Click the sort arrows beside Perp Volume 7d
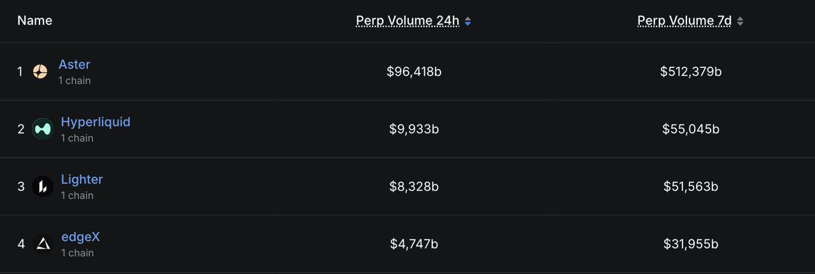 pyautogui.click(x=740, y=21)
